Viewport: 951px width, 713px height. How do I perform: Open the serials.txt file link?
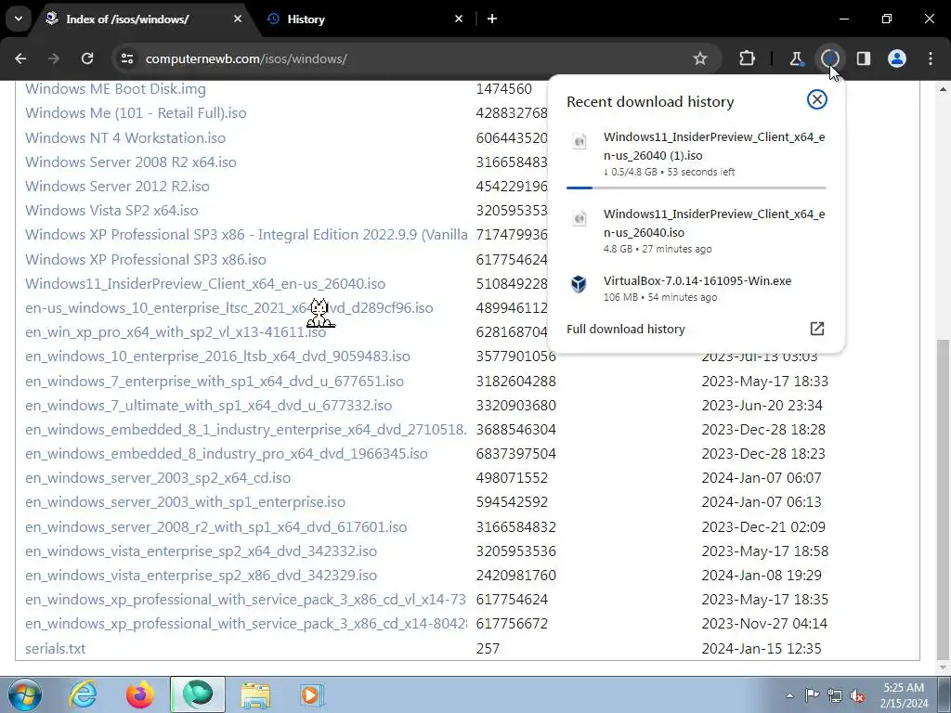[x=55, y=649]
